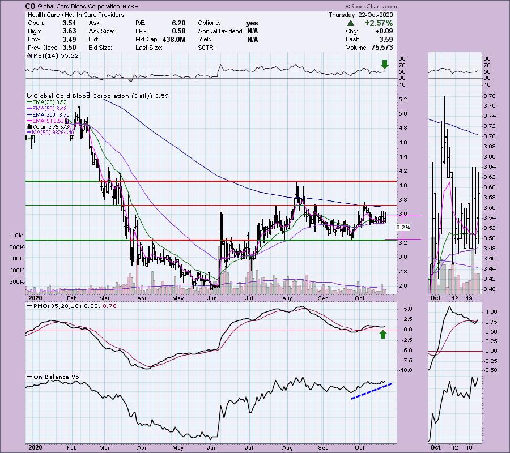Image resolution: width=510 pixels, height=453 pixels.
Task: Select the blue dashed OBV trendline
Action: click(372, 391)
